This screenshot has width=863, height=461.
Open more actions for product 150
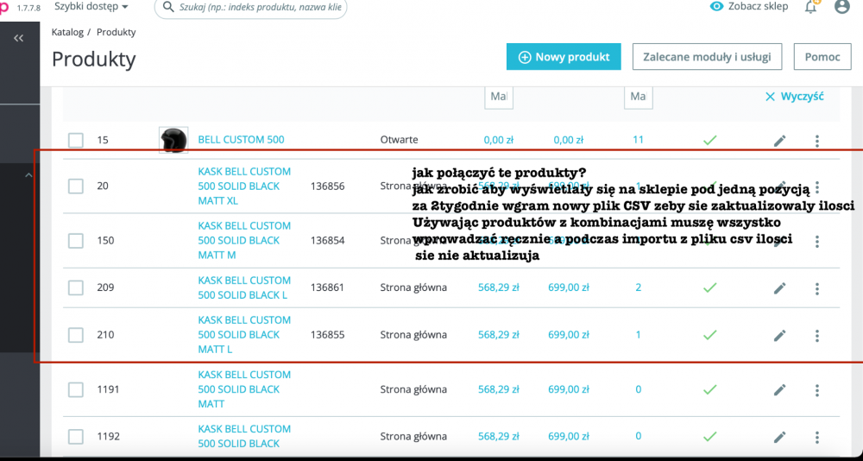(x=816, y=241)
